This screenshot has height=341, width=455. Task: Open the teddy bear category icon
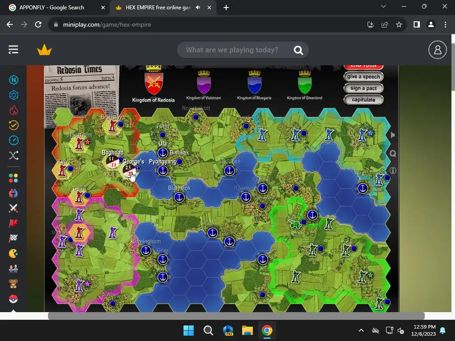13,284
